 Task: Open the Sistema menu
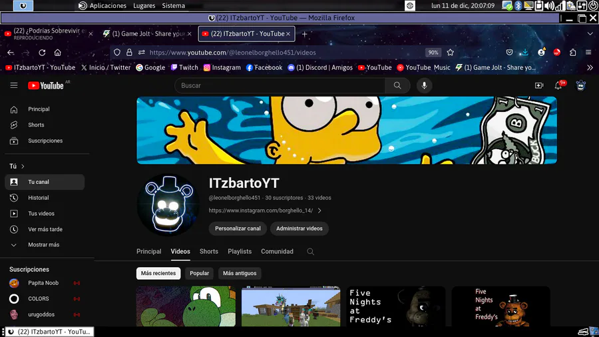(x=174, y=6)
